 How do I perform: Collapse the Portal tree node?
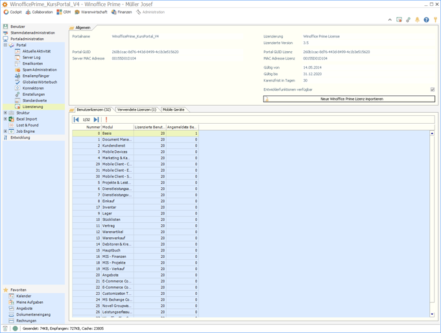[5, 45]
